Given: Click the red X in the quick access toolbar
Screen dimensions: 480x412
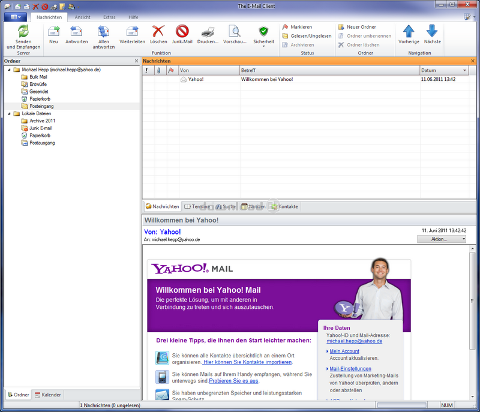Looking at the screenshot, I should coord(36,6).
